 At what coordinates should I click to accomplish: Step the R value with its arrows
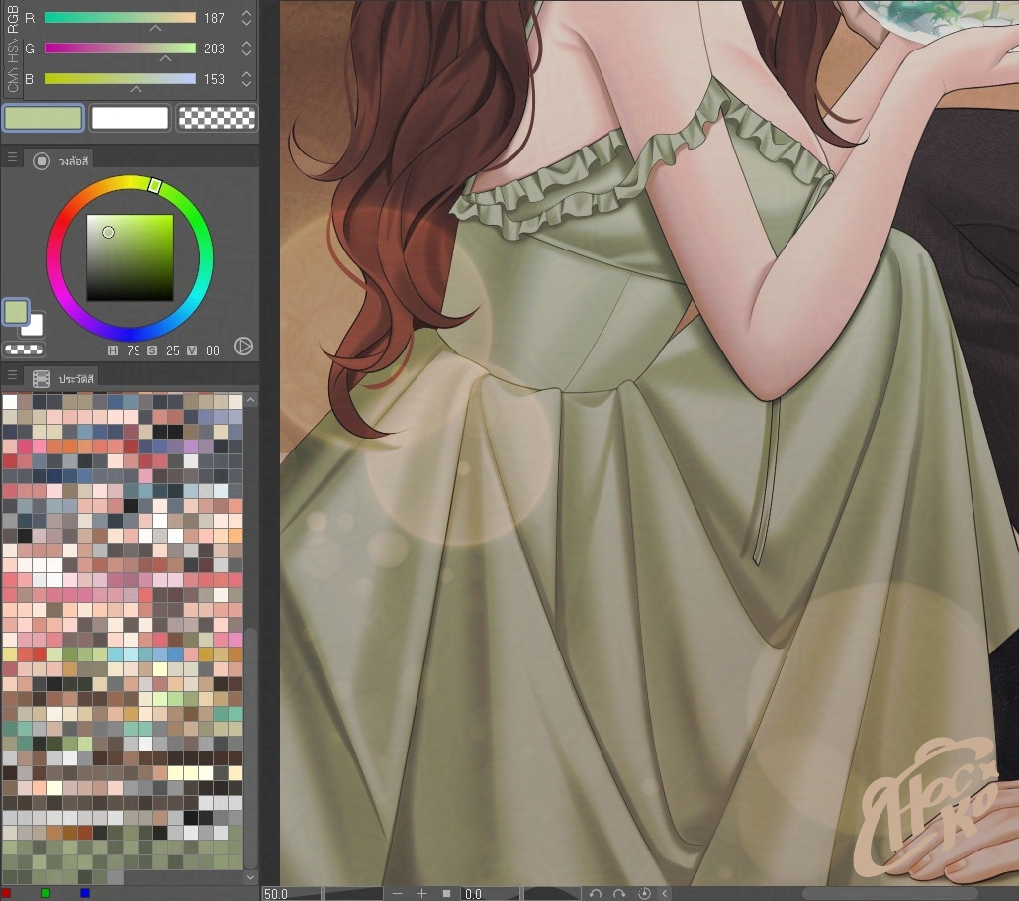[246, 18]
